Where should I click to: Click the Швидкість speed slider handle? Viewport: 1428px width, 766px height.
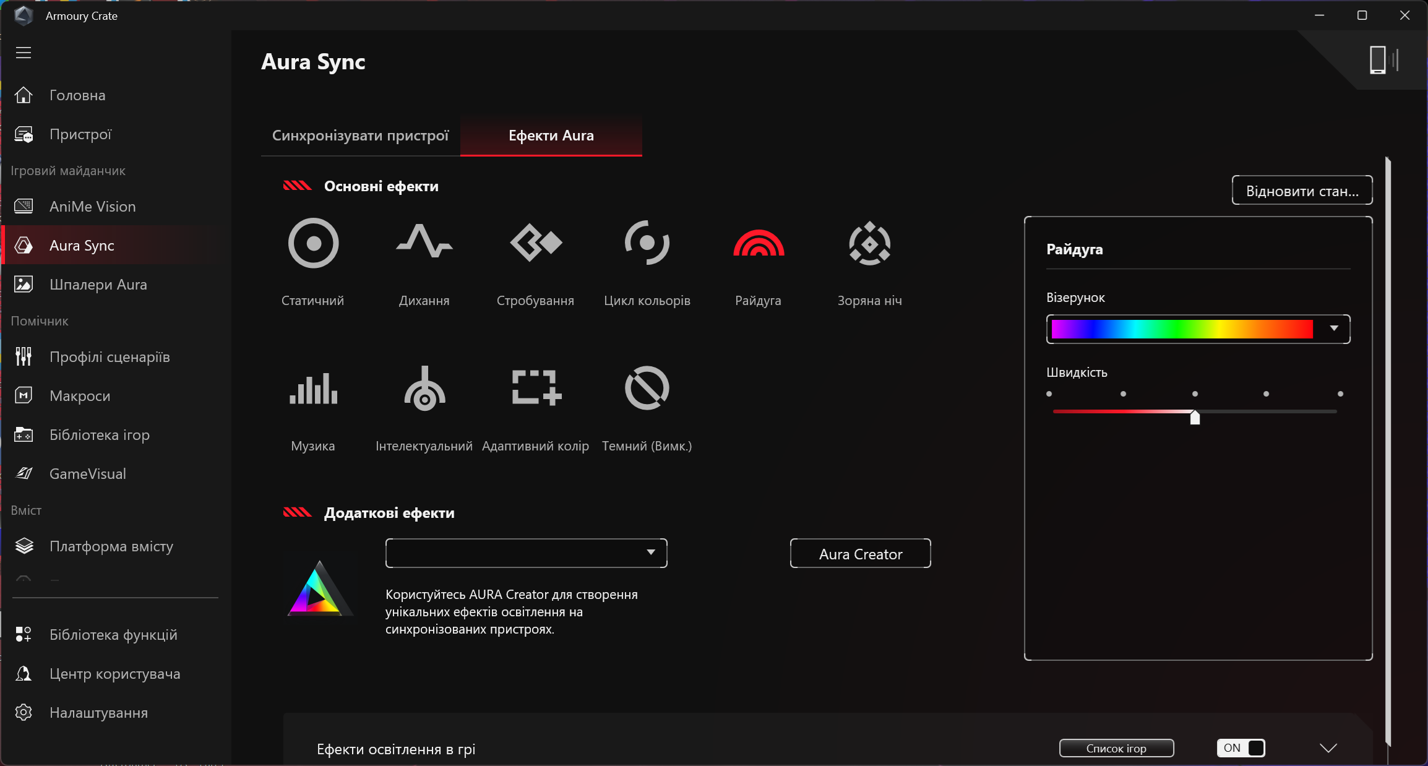pyautogui.click(x=1195, y=418)
